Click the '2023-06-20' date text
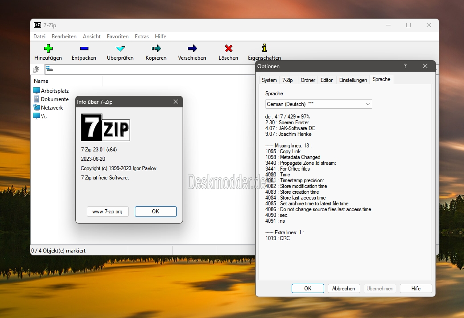The width and height of the screenshot is (464, 318). (x=93, y=159)
